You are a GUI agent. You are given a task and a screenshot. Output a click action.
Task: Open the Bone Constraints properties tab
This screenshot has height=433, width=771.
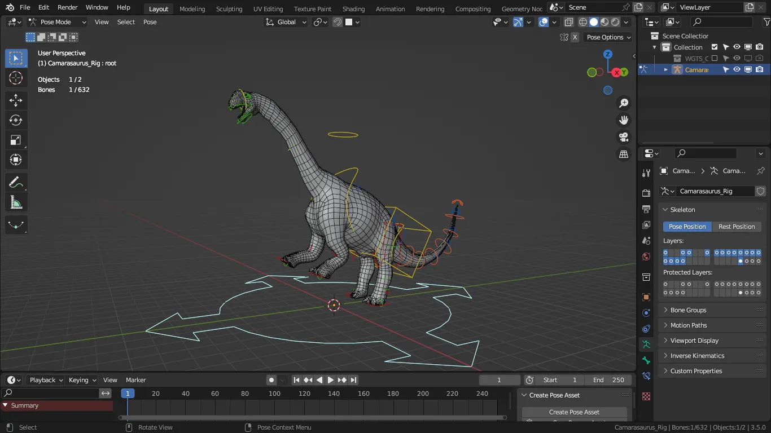click(x=646, y=376)
